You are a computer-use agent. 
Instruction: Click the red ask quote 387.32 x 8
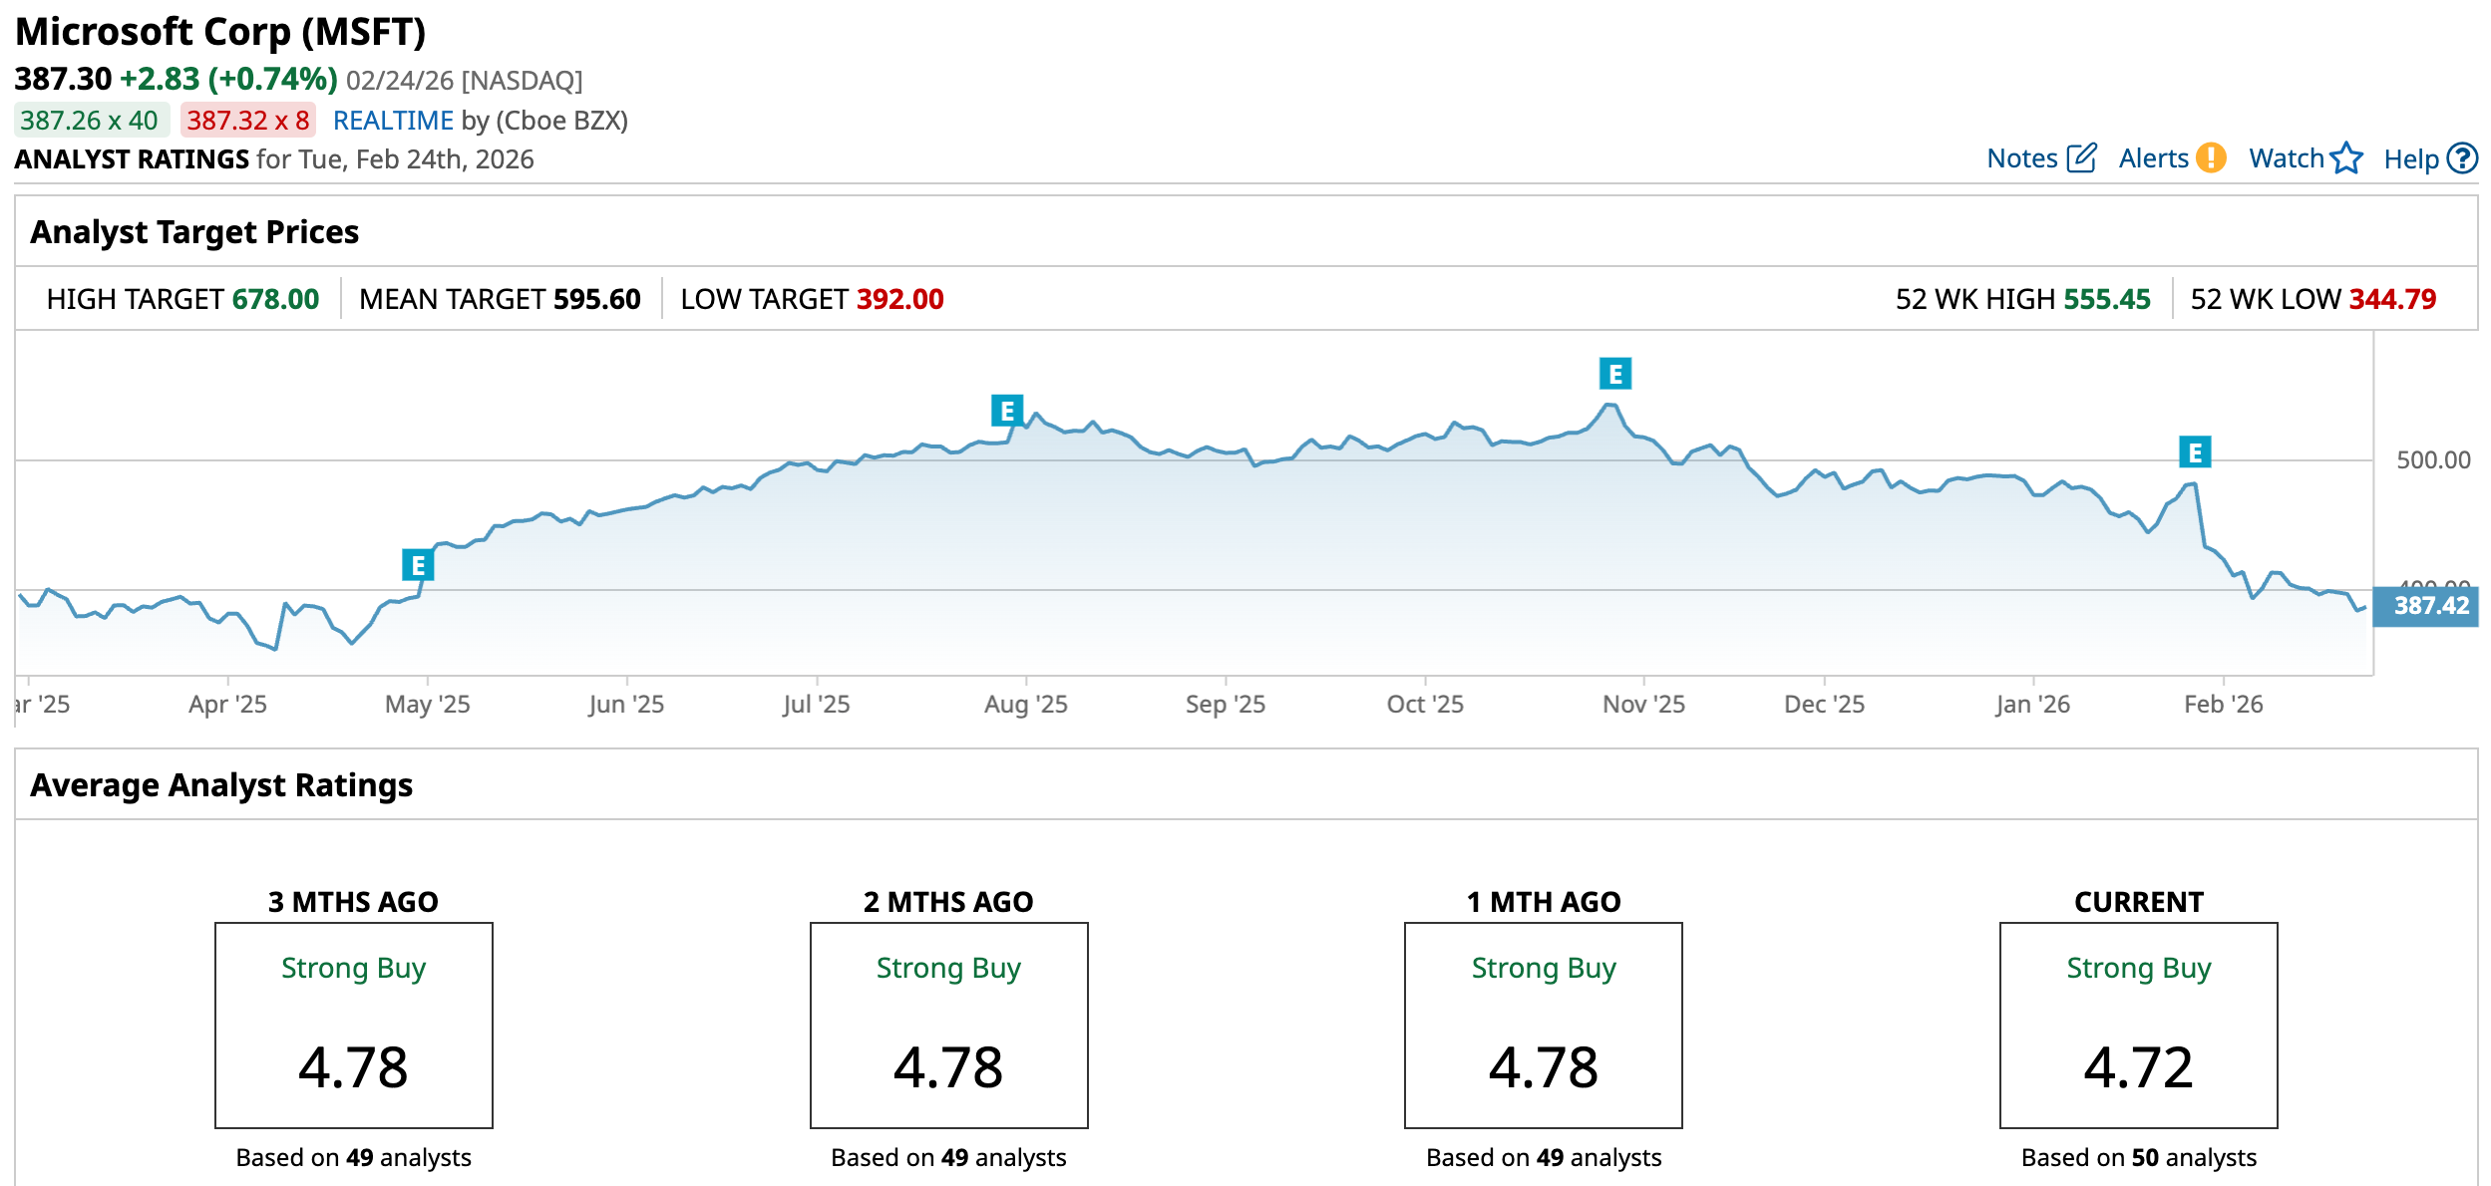(x=247, y=121)
